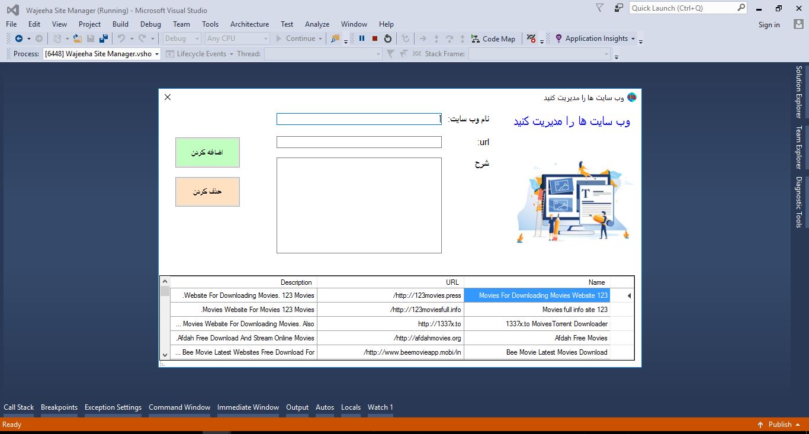
Task: Open the Debug menu
Action: pyautogui.click(x=150, y=24)
